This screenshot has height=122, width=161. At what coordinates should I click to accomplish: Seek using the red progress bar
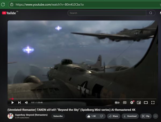point(83,99)
